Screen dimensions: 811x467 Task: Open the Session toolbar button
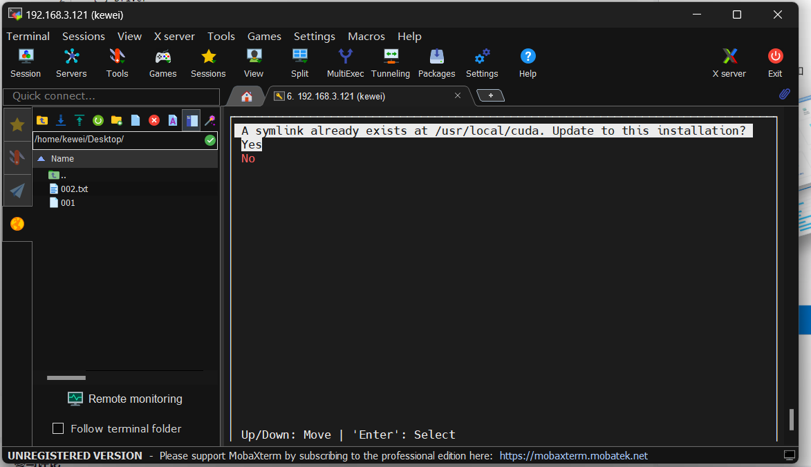pyautogui.click(x=26, y=63)
